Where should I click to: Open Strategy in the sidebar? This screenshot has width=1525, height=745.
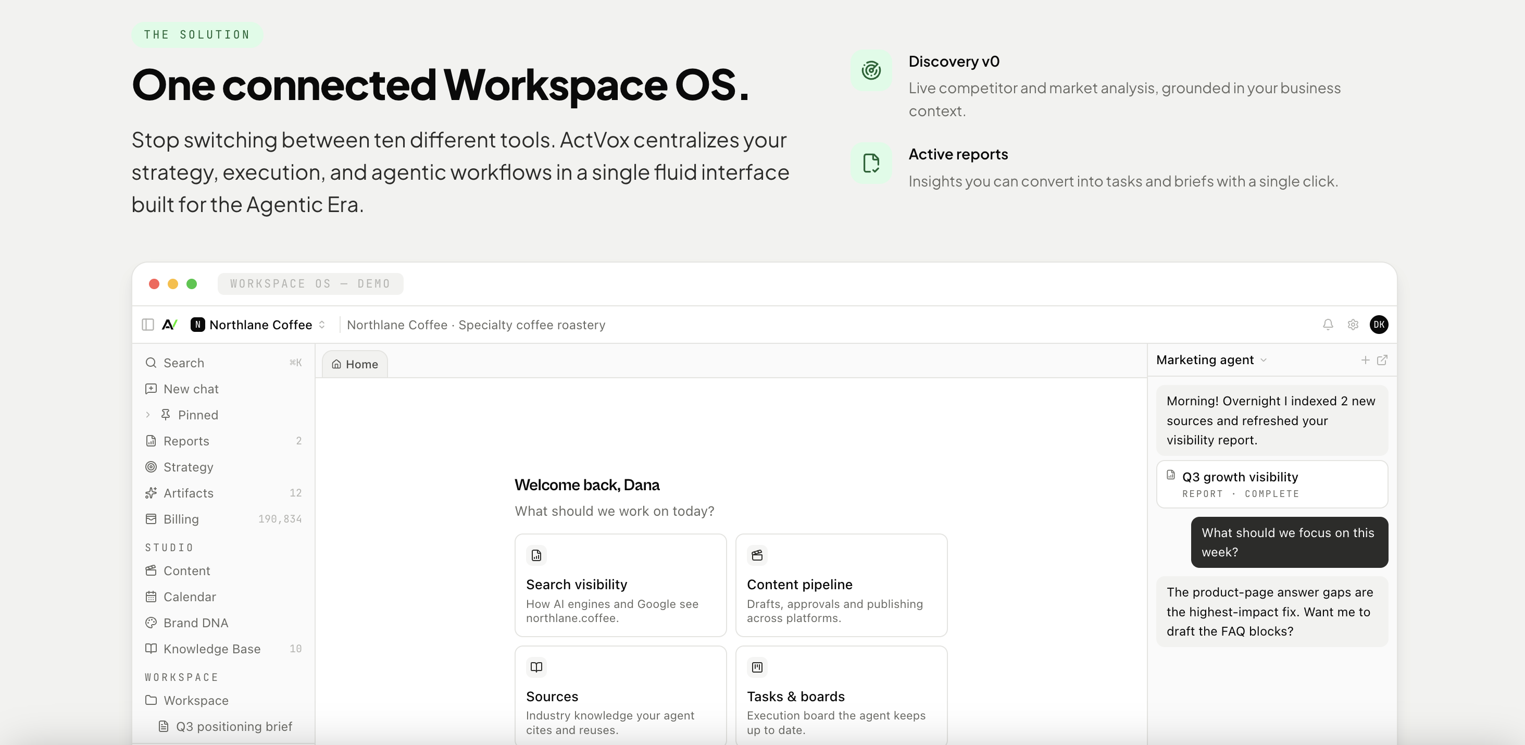[x=224, y=467]
